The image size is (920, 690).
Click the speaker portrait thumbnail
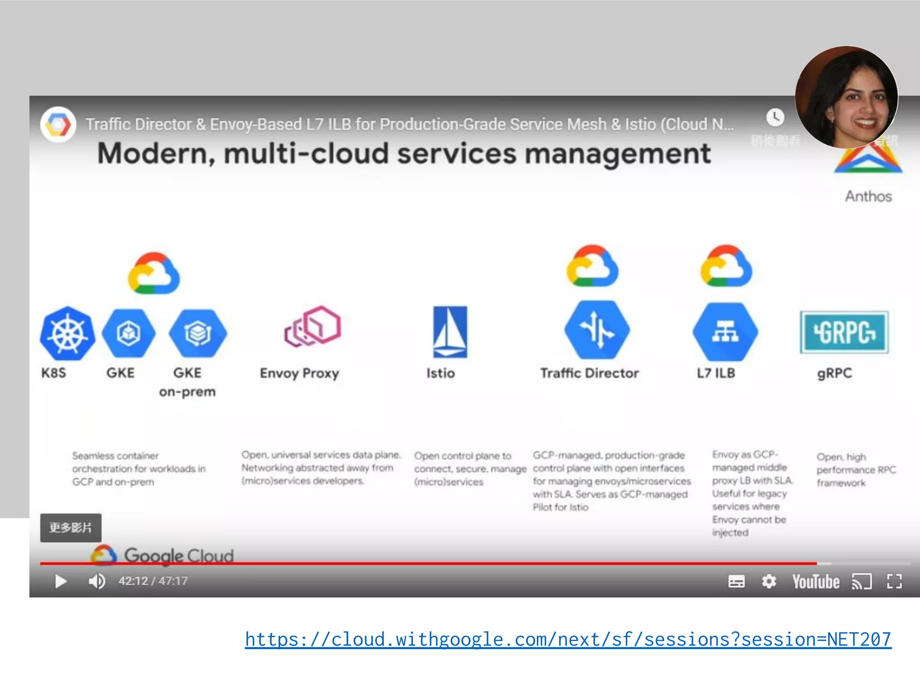[x=846, y=97]
